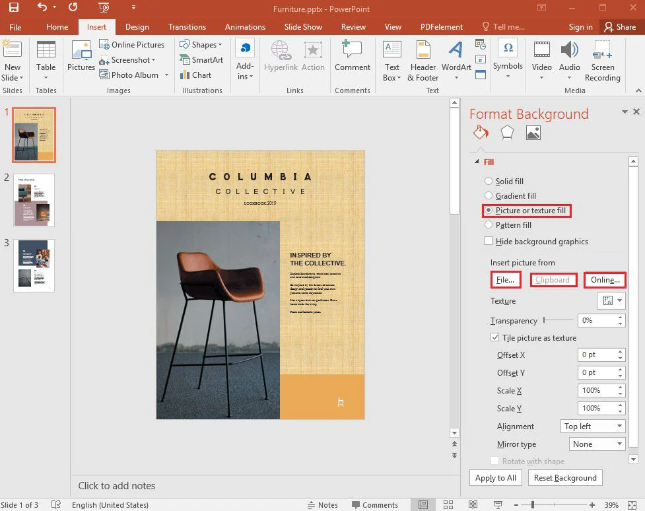This screenshot has width=645, height=511.
Task: Switch to the Design ribbon tab
Action: pos(137,27)
